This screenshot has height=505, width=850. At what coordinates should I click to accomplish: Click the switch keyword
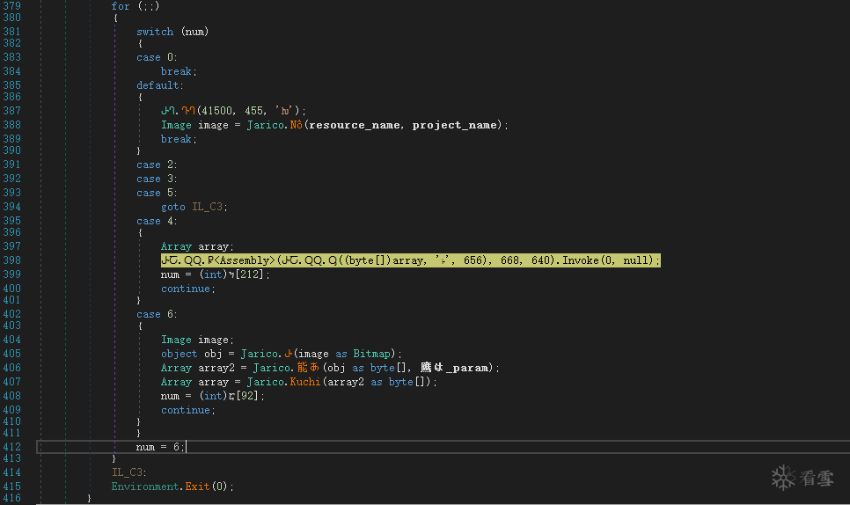point(155,32)
